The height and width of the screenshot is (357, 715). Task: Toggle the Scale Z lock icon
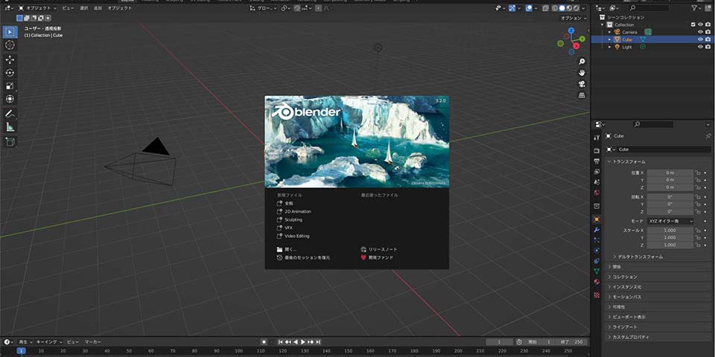[x=697, y=245]
